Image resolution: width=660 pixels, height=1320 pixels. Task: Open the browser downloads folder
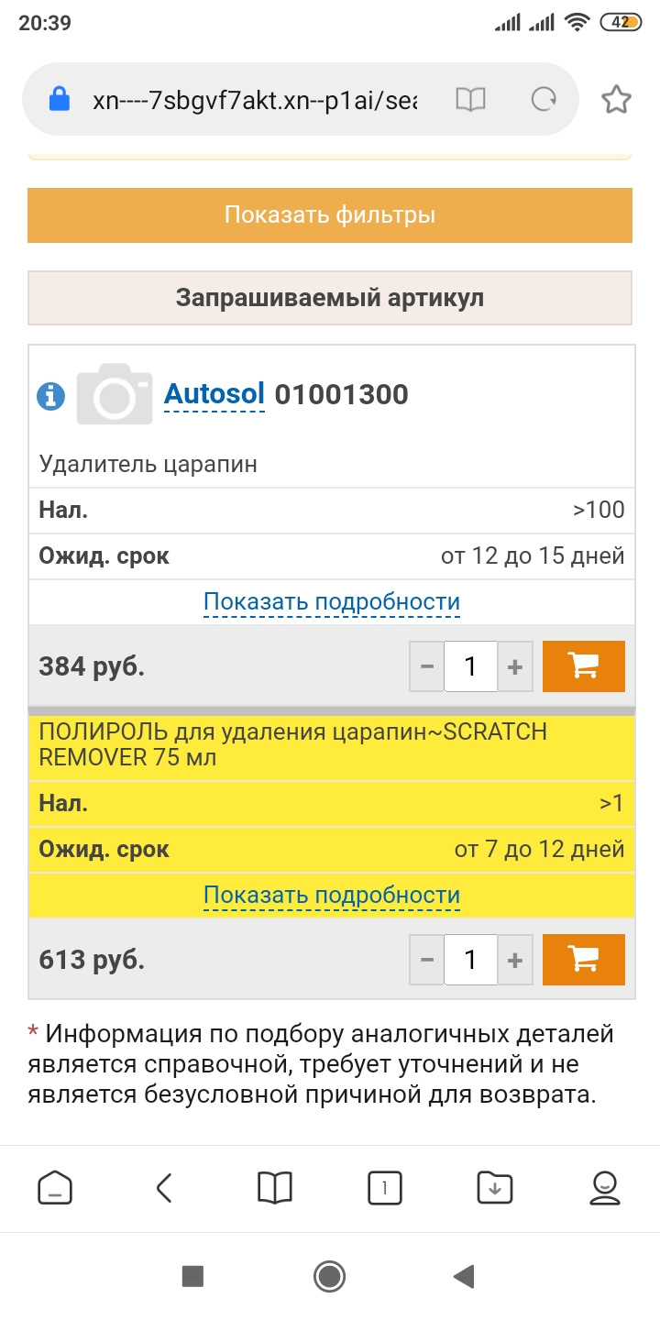tap(495, 1189)
